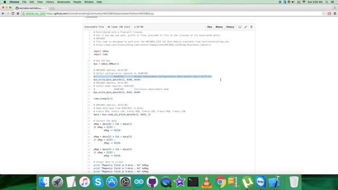Click the Wi-Fi status icon
The height and width of the screenshot is (190, 338).
tap(304, 2)
